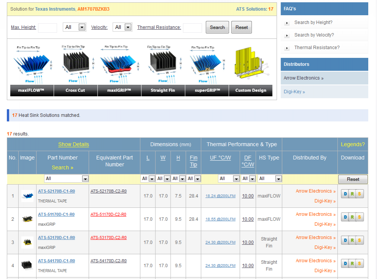The image size is (377, 279).
Task: Select the 'Straight Fin' category label
Action: point(163,90)
